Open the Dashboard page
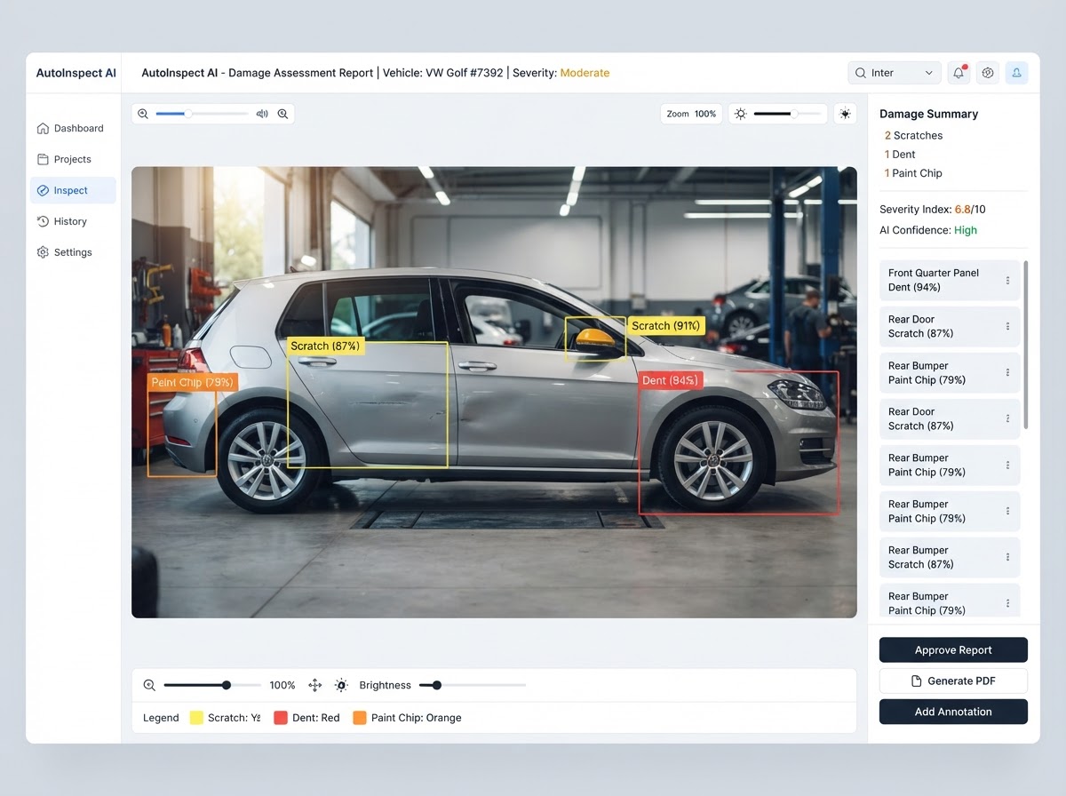The width and height of the screenshot is (1066, 796). pos(73,128)
